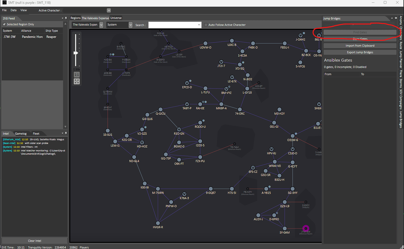
Task: Switch to the Universe tab
Action: pos(116,18)
